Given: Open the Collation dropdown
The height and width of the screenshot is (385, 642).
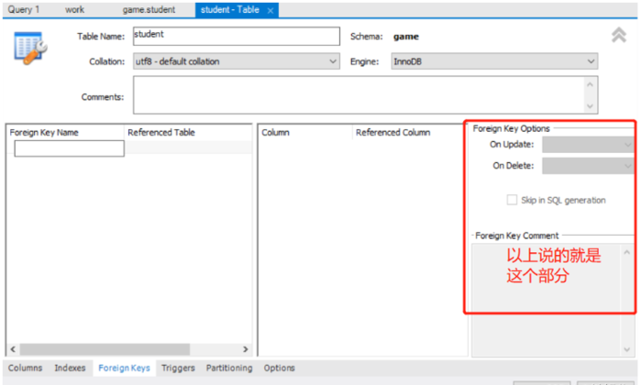Looking at the screenshot, I should coord(236,62).
